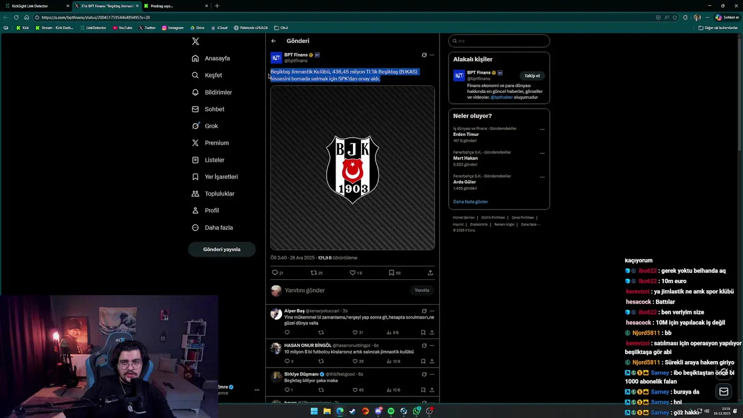Open Bildirimler notifications
The height and width of the screenshot is (418, 743).
[212, 92]
